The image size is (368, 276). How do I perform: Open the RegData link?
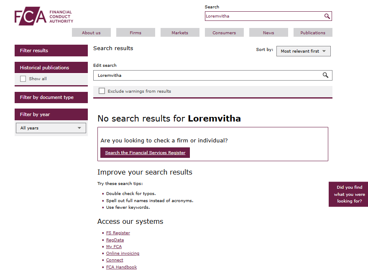(x=115, y=240)
